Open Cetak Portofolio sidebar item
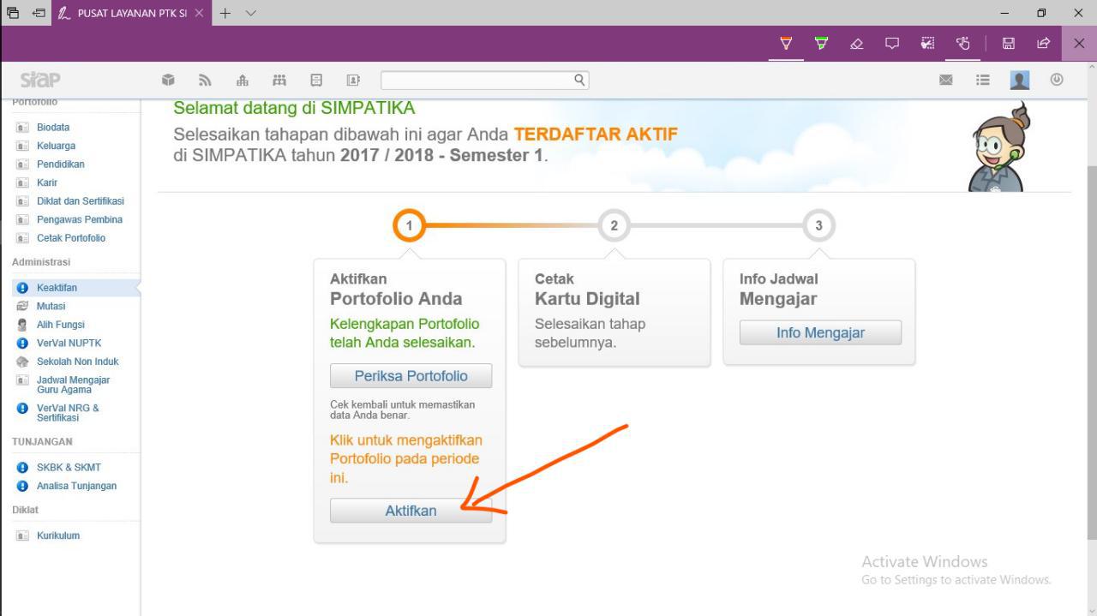1097x616 pixels. click(71, 238)
